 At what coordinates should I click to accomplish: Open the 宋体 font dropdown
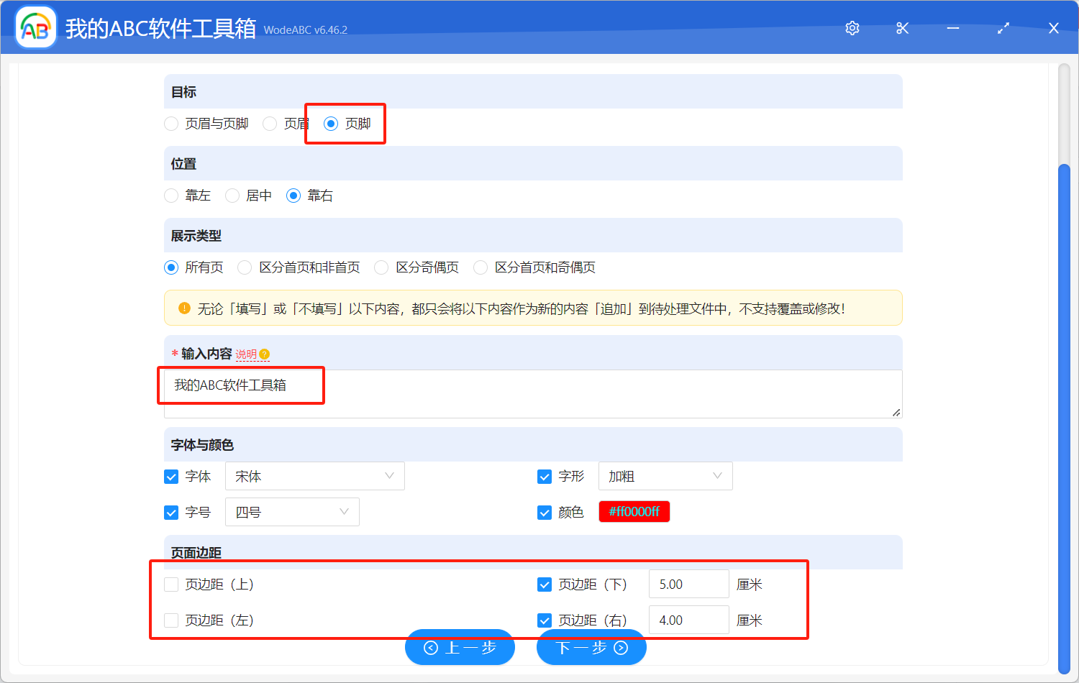[x=314, y=476]
